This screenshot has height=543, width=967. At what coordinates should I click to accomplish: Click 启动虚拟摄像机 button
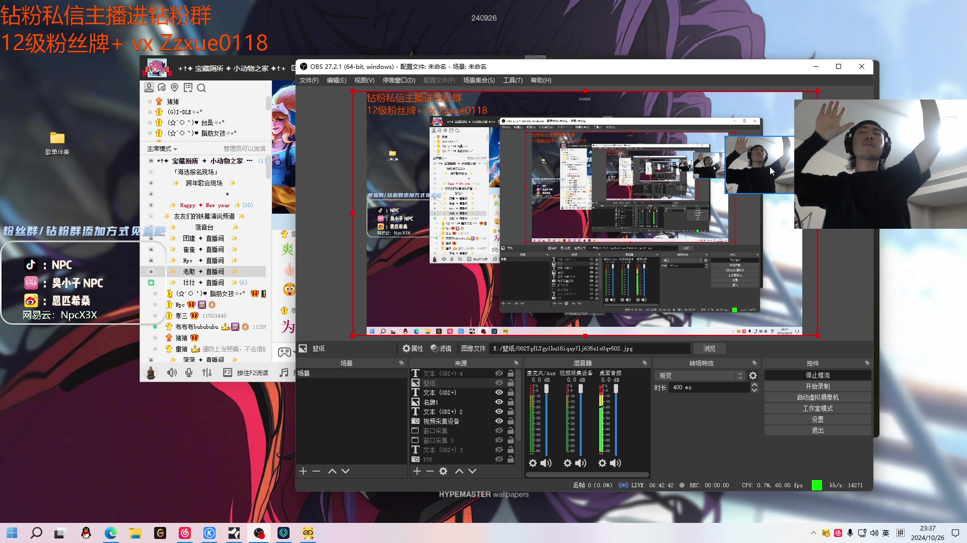[818, 398]
